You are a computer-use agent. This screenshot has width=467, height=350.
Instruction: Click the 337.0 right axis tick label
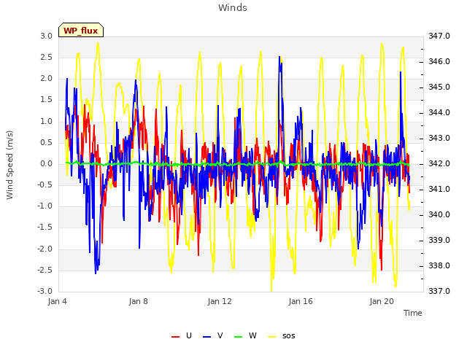(x=439, y=291)
